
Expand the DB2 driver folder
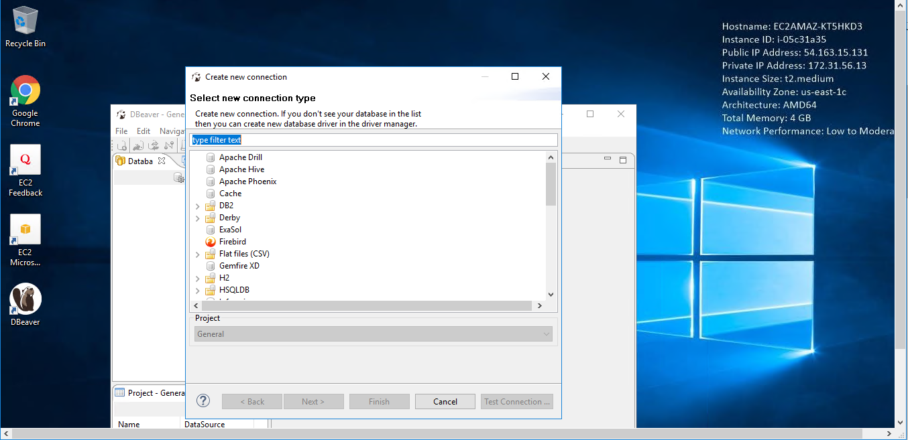pyautogui.click(x=198, y=206)
